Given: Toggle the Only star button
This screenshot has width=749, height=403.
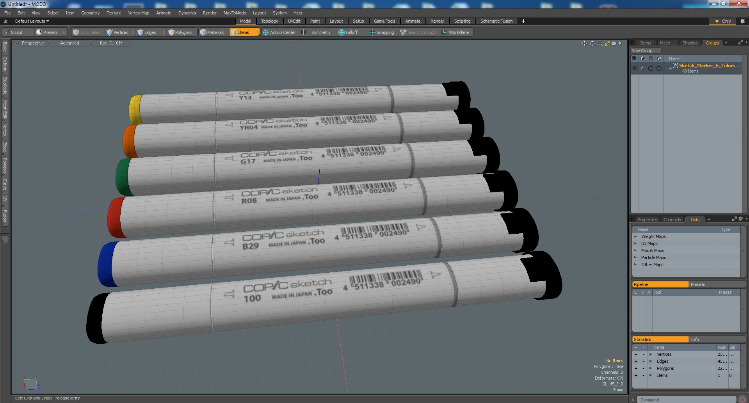Looking at the screenshot, I should pyautogui.click(x=723, y=21).
